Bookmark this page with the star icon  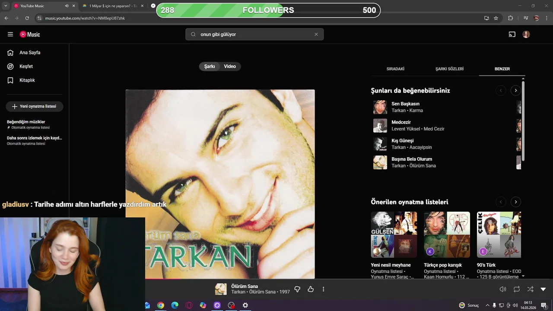496,18
